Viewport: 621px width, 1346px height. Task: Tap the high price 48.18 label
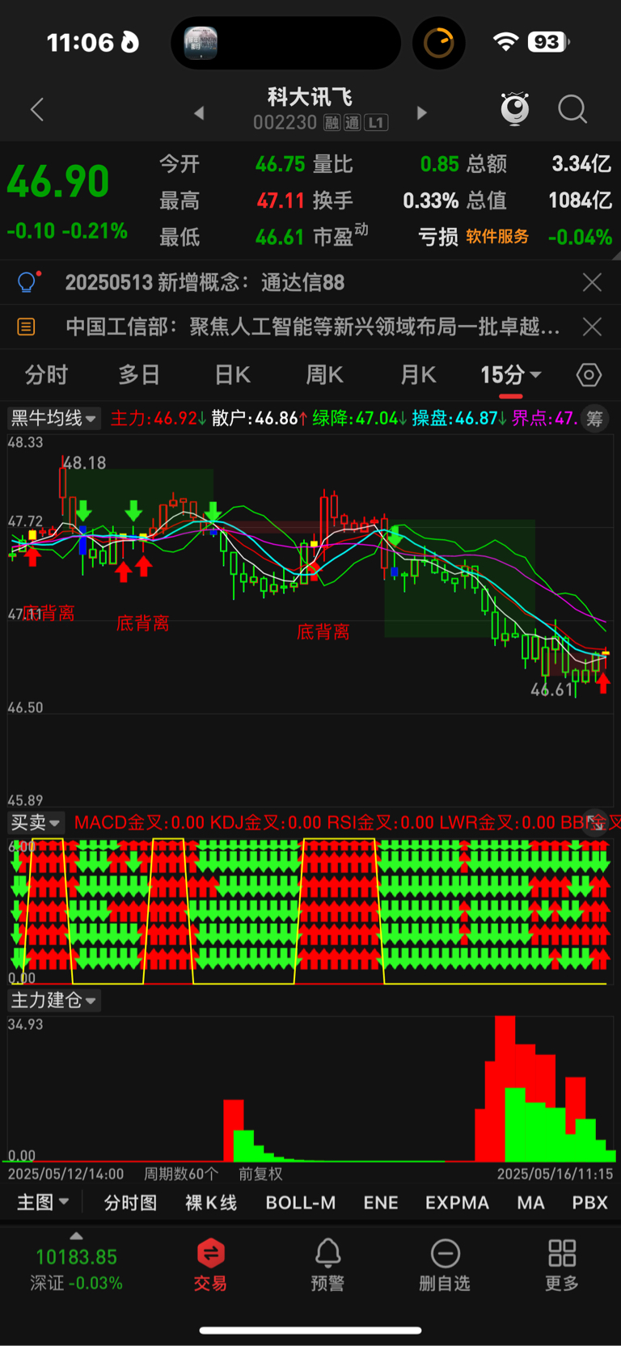click(x=85, y=463)
